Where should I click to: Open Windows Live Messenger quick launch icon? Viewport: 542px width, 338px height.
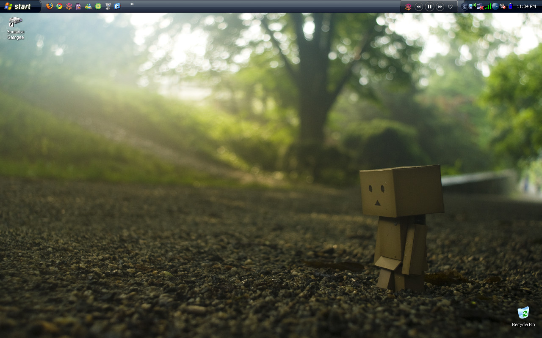click(x=88, y=6)
